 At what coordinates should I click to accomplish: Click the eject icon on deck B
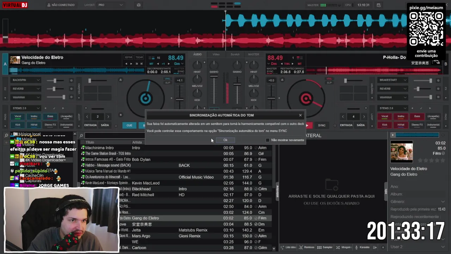282,80
